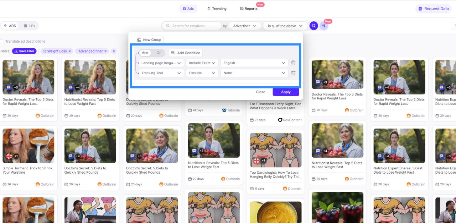
Task: Switch to the Trending tab
Action: (x=217, y=9)
